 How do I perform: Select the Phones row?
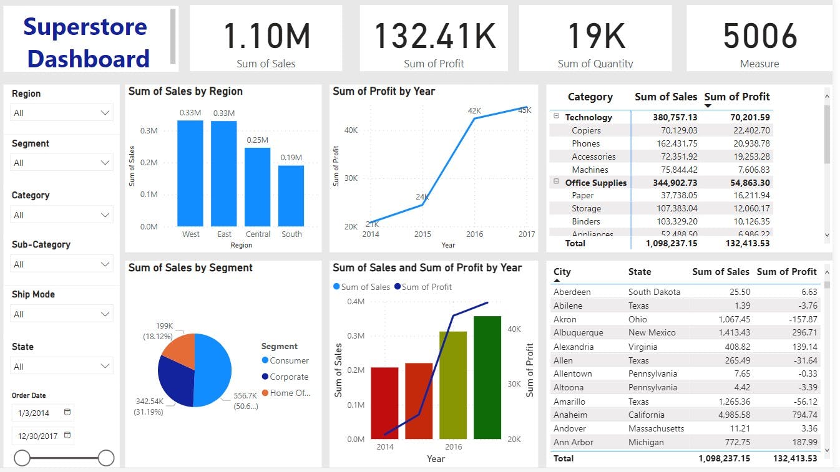pyautogui.click(x=661, y=143)
